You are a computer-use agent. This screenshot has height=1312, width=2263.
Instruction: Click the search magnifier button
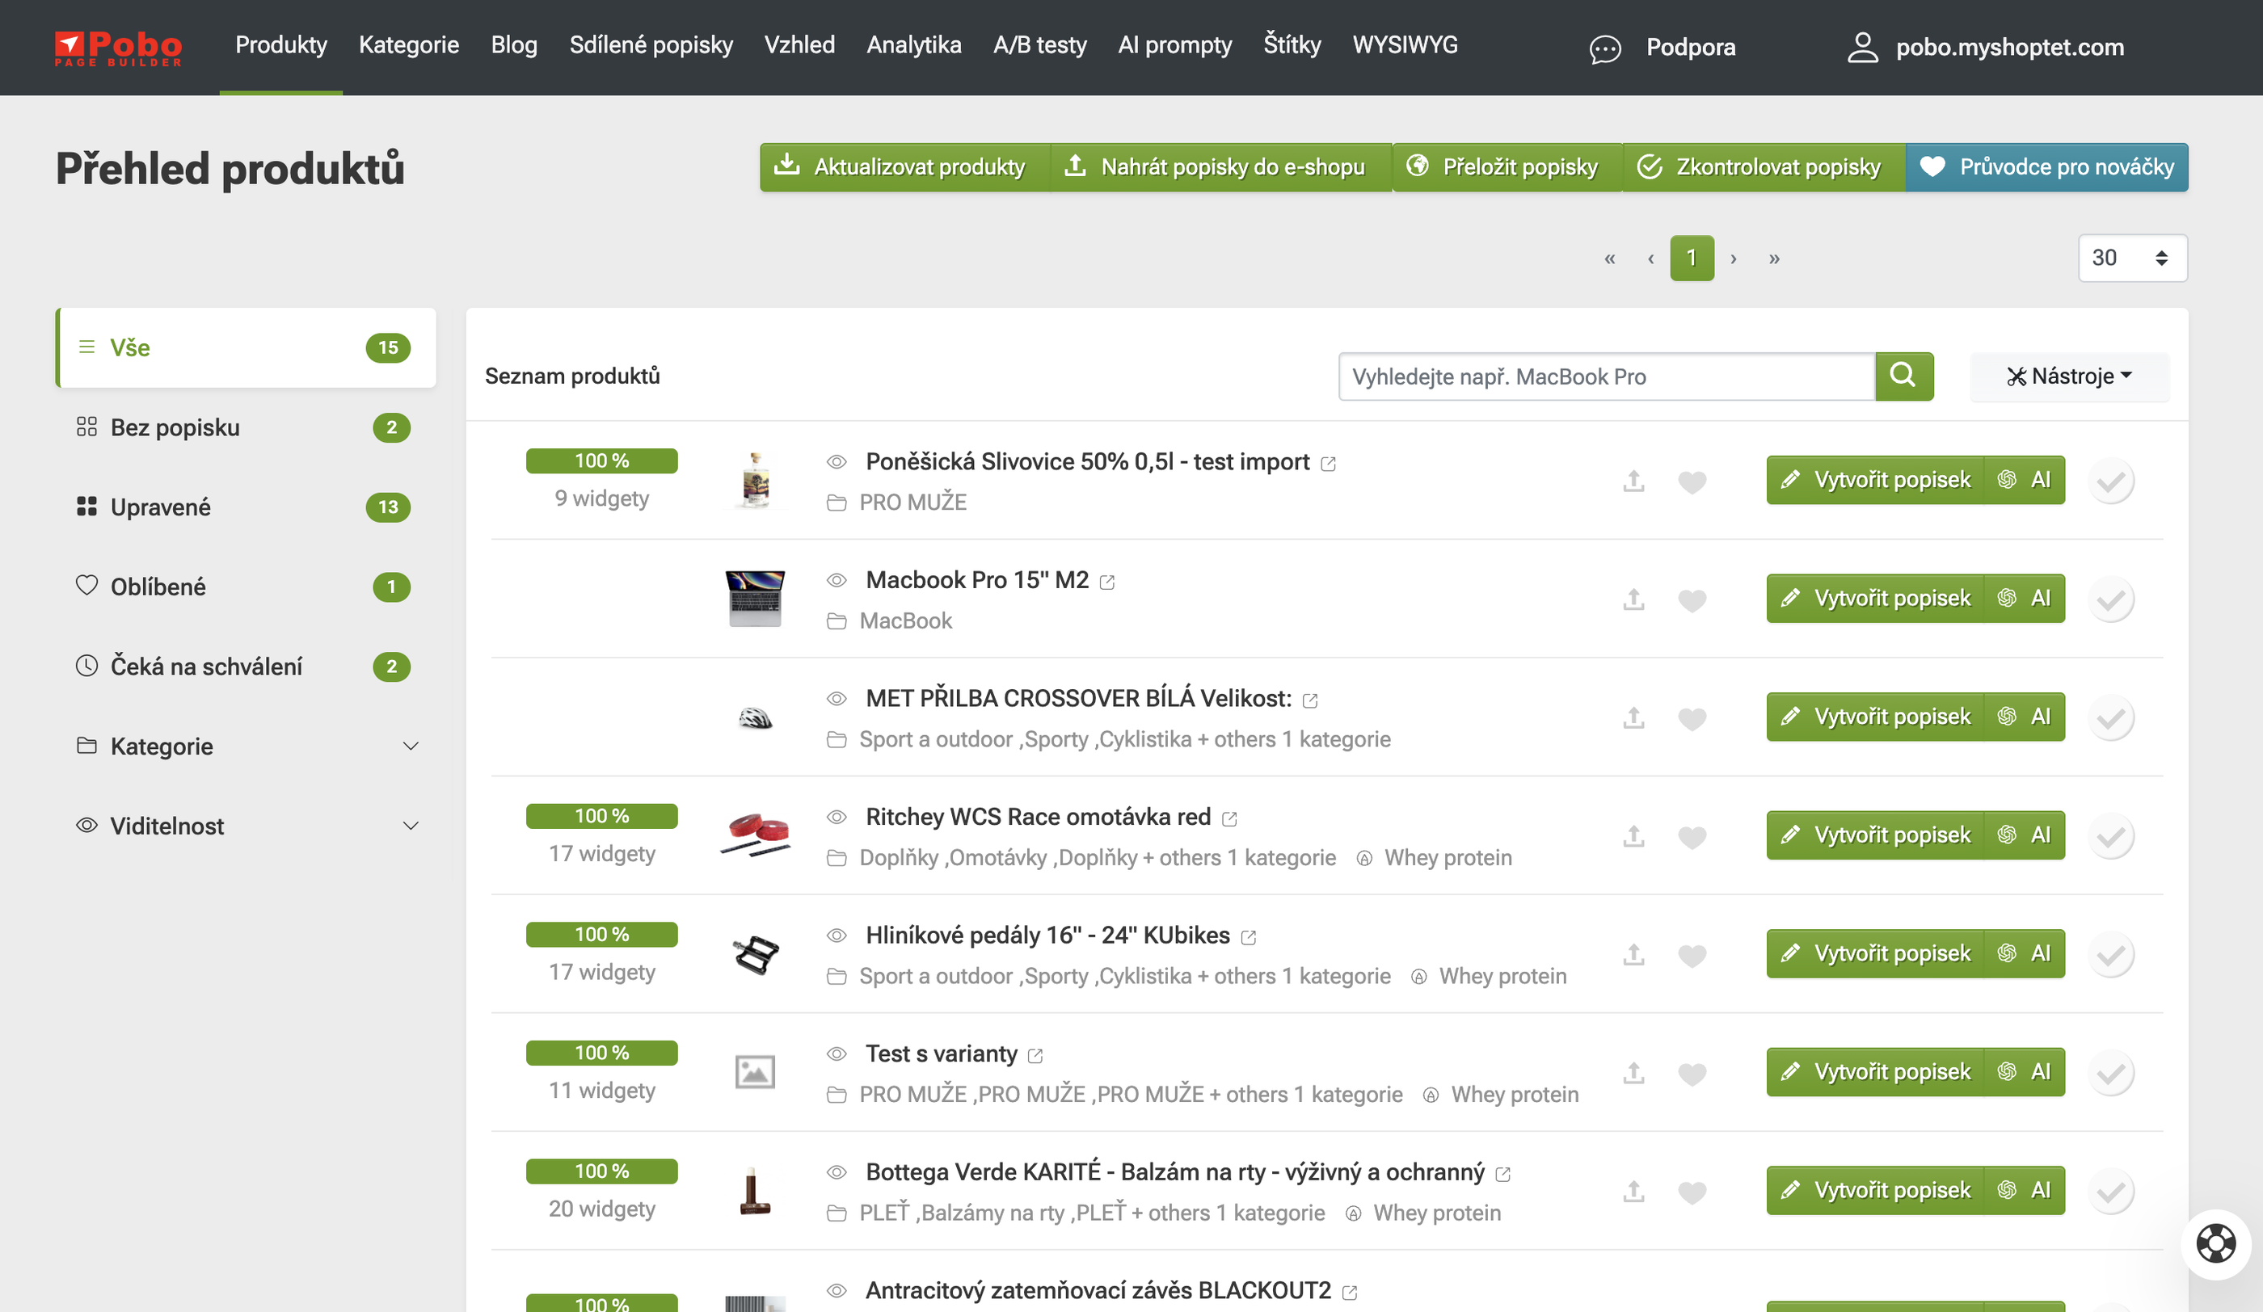[x=1904, y=376]
